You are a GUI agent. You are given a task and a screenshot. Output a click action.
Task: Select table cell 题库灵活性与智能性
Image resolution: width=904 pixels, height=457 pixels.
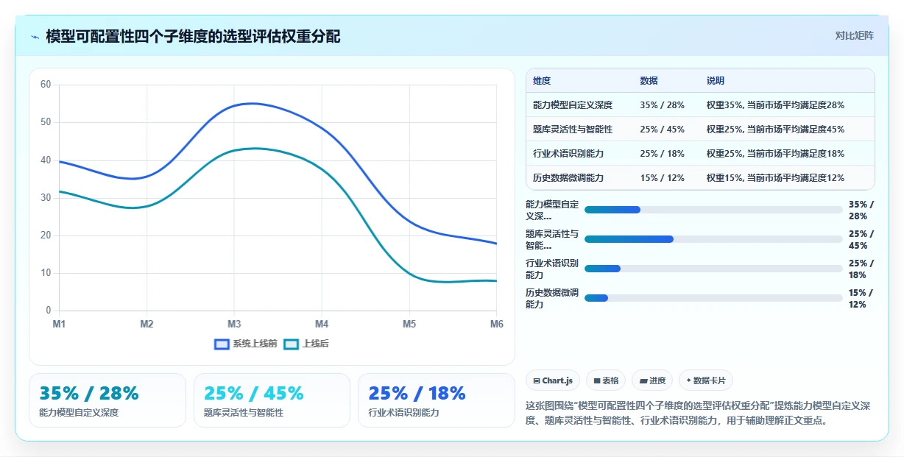(x=573, y=130)
